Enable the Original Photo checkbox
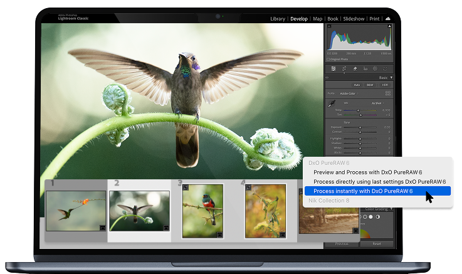The width and height of the screenshot is (462, 274). [329, 60]
